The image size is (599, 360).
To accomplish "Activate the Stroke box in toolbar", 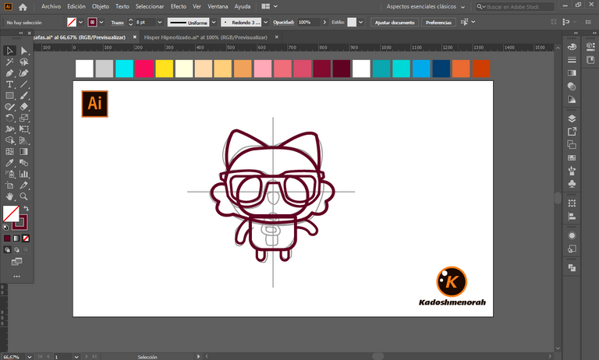I will point(20,223).
